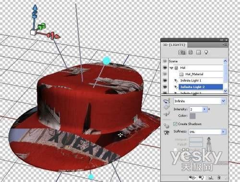Select the filter by materials icon
The width and height of the screenshot is (240, 182).
198,52
